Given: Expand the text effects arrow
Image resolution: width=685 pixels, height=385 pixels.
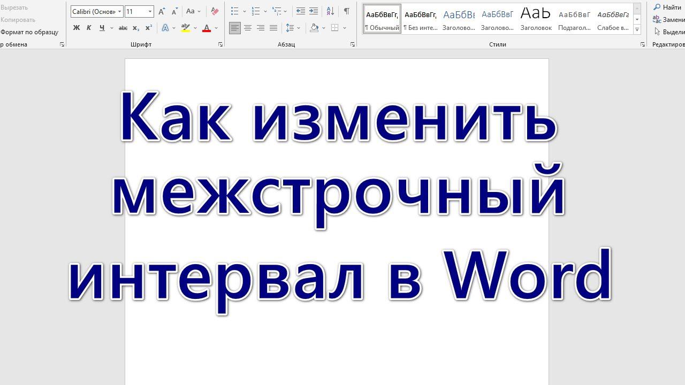Looking at the screenshot, I should click(174, 28).
